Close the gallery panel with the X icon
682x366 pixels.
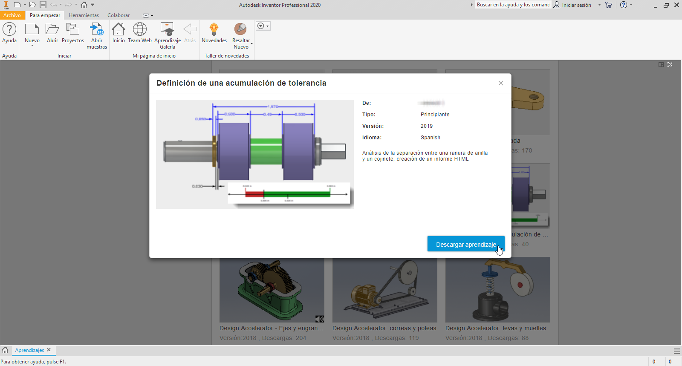(x=670, y=65)
